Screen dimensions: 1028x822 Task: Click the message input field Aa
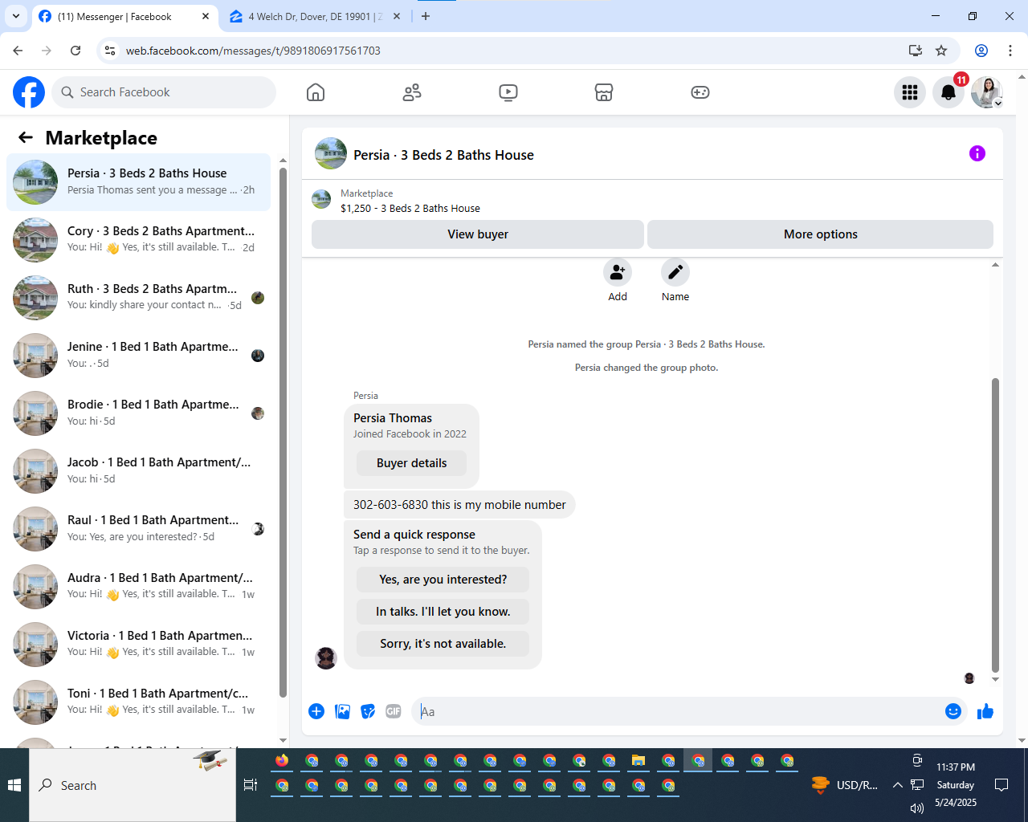679,711
